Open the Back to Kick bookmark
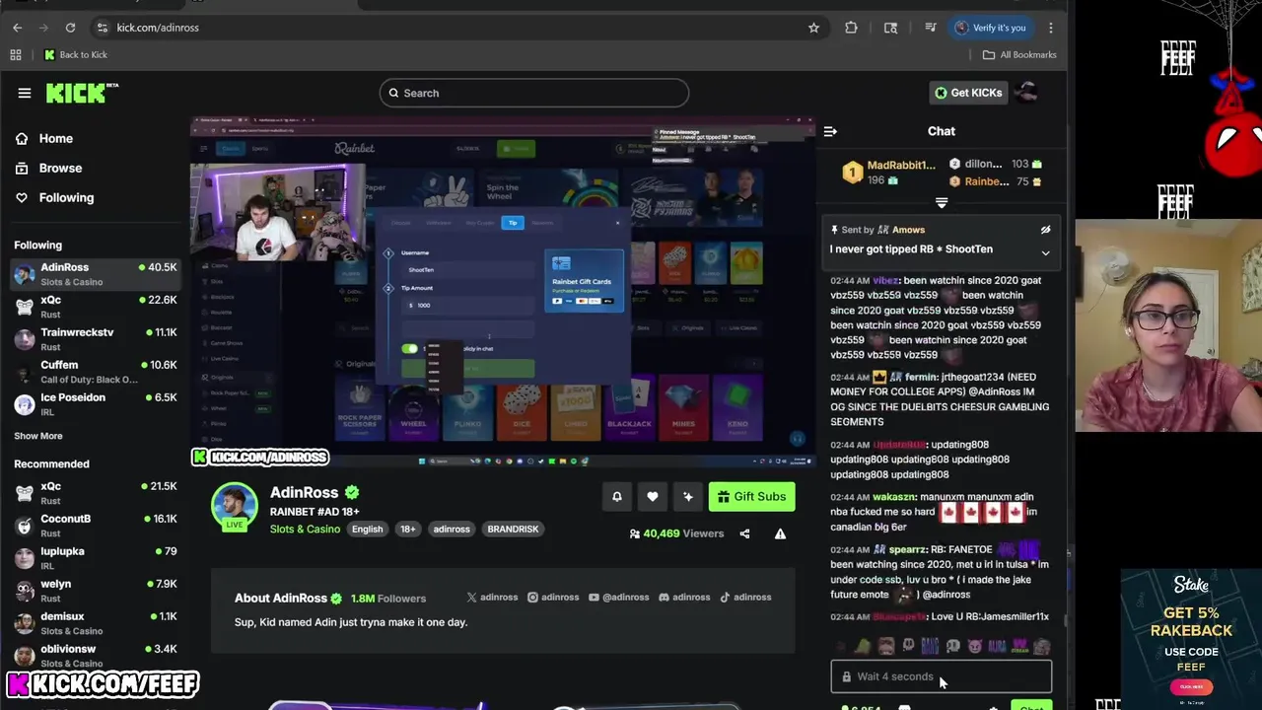The image size is (1262, 710). 76,54
